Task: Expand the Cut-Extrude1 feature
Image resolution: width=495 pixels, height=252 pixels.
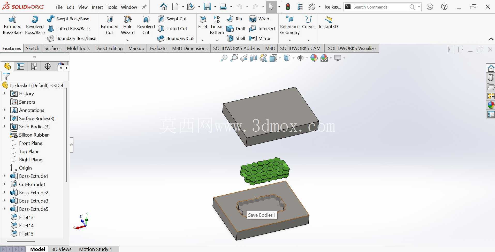Action: point(4,184)
